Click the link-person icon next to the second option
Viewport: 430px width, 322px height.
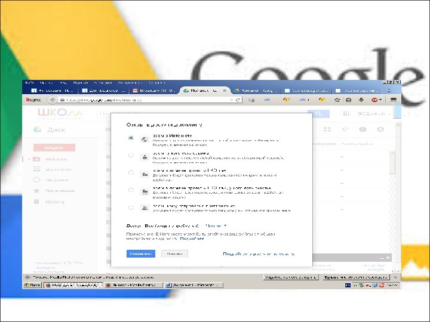pyautogui.click(x=145, y=157)
